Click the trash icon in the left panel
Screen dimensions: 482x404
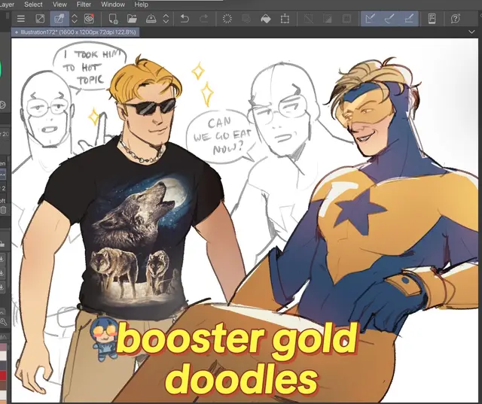pyautogui.click(x=3, y=210)
